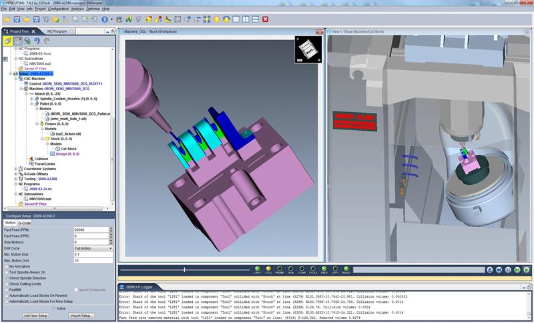Viewport: 534px width, 323px height.
Task: Click the Single Step button
Action: point(517,270)
